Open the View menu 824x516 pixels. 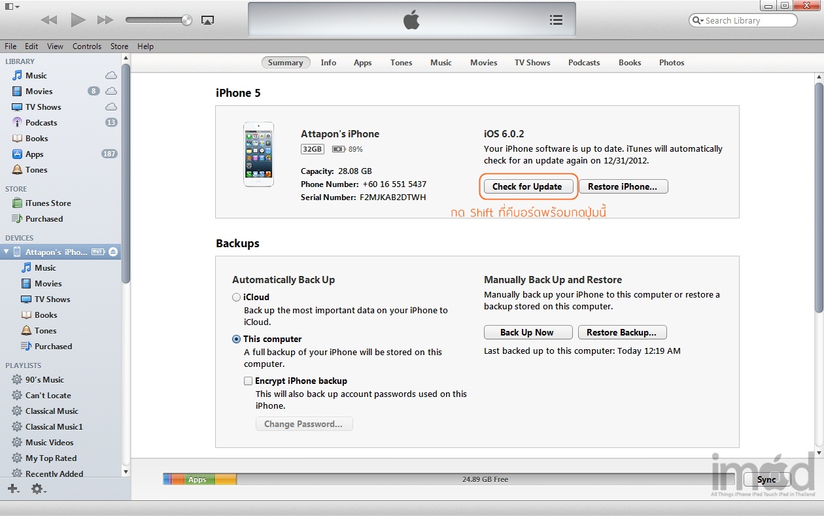(x=55, y=46)
